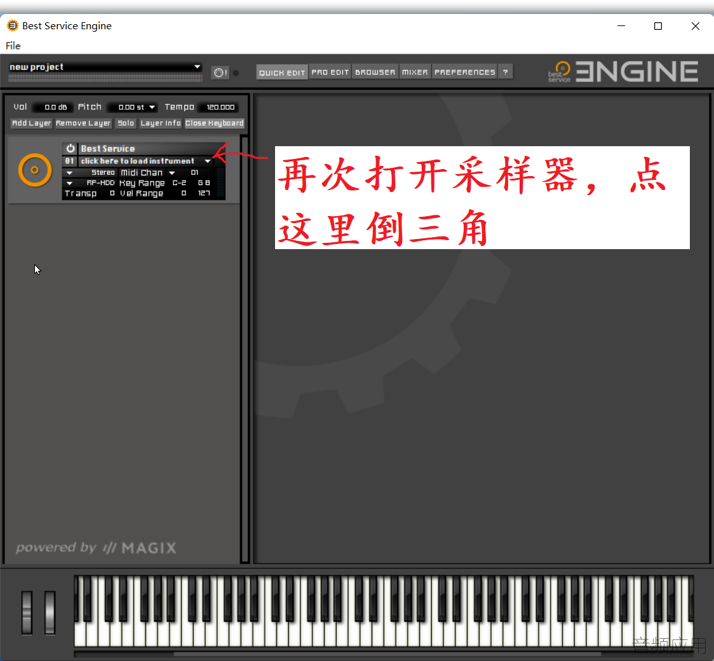Click the orange disc instrument icon
Image resolution: width=714 pixels, height=661 pixels.
[x=35, y=170]
